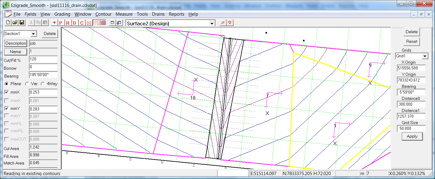Screen dimensions: 435x179
Task: Expand the Section1 dropdown list
Action: pos(33,34)
